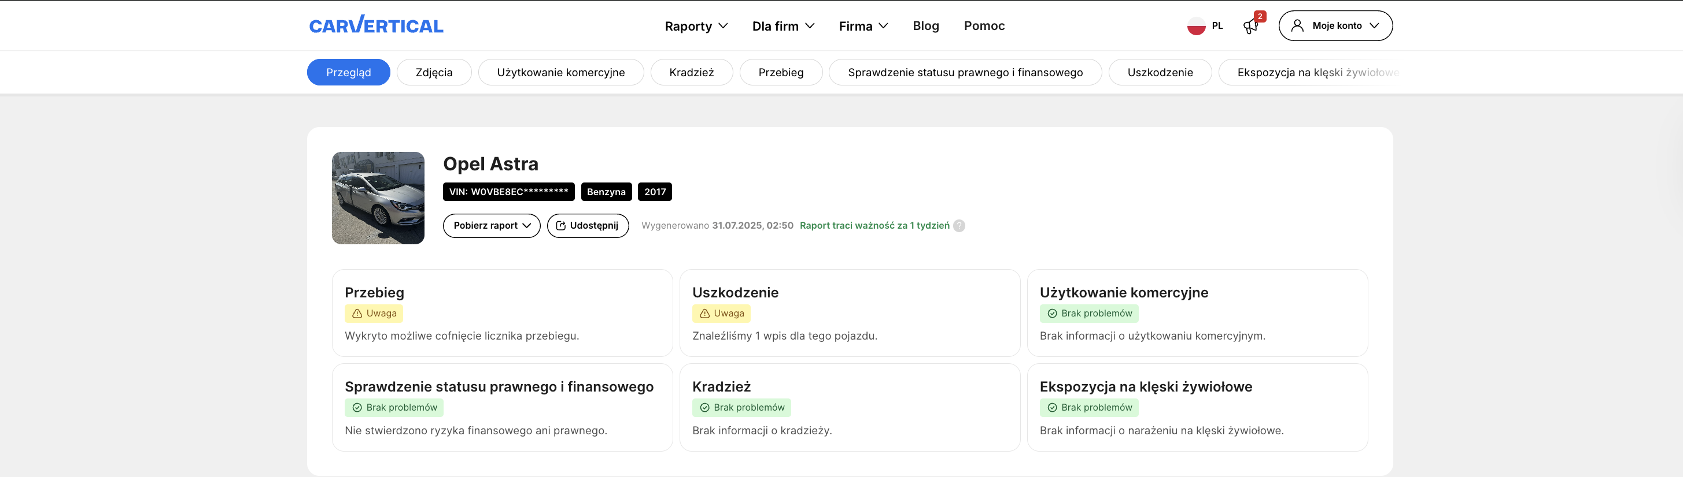Click Wykryto możliwe cofnięcie licznika przebiegu text
The width and height of the screenshot is (1683, 477).
click(x=462, y=336)
